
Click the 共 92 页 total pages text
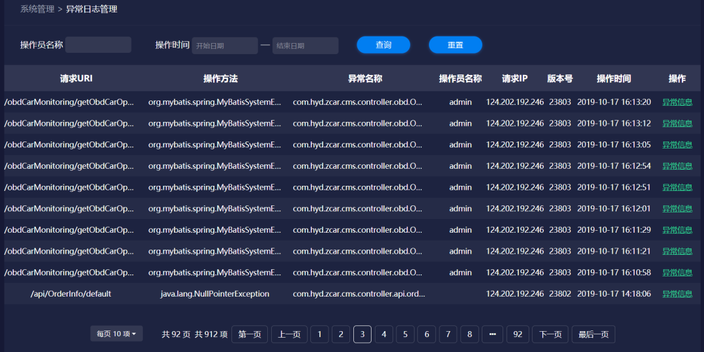point(176,334)
